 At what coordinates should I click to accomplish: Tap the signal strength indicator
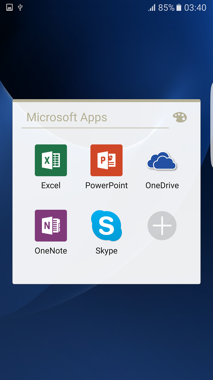coord(152,8)
